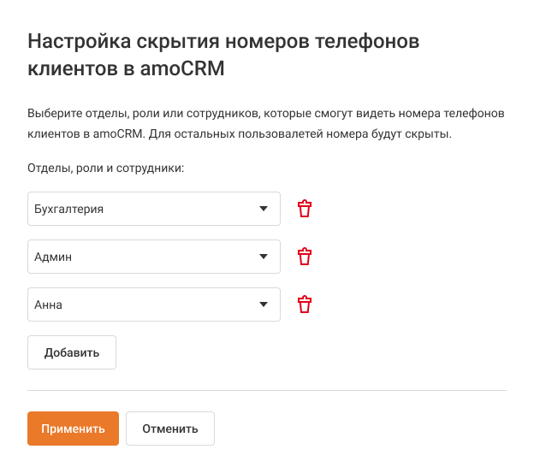This screenshot has width=534, height=473.
Task: Click the horizontal divider above Применить
Action: (267, 391)
